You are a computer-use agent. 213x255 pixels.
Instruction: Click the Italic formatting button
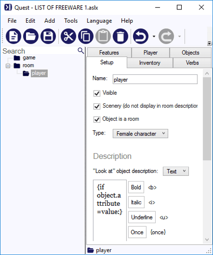click(x=136, y=202)
